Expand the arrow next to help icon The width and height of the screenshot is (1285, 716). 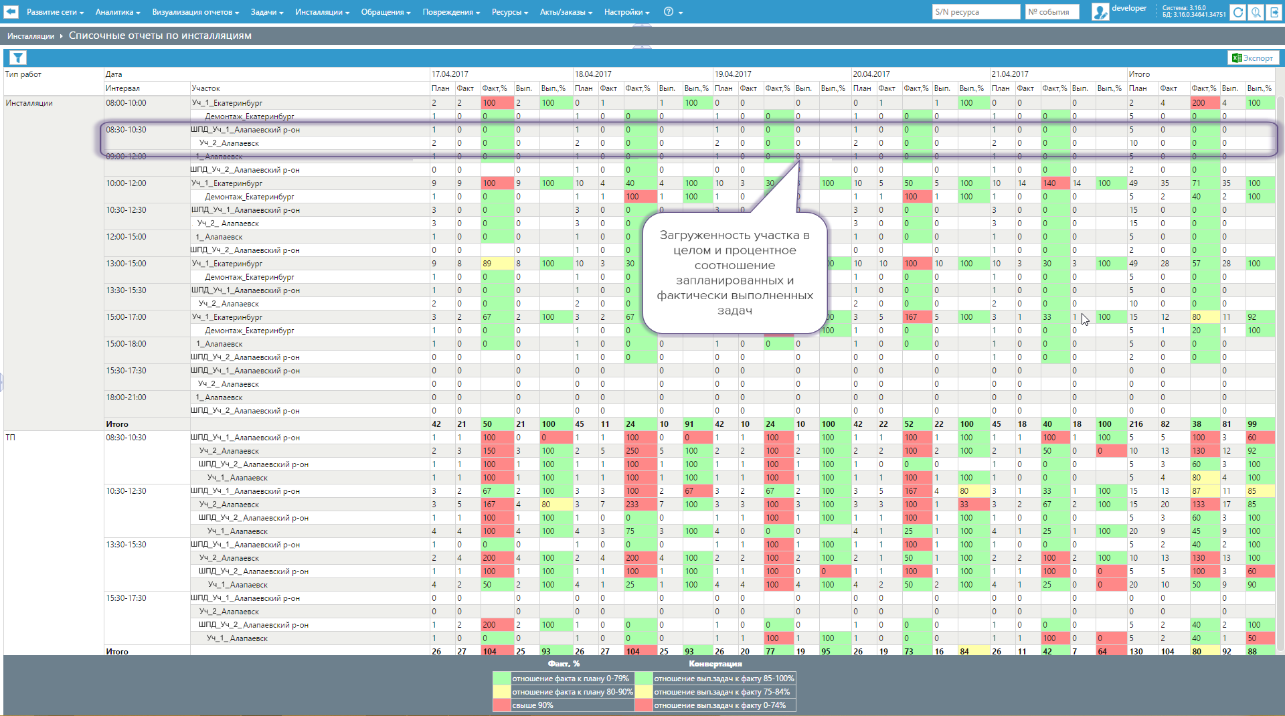tap(681, 13)
